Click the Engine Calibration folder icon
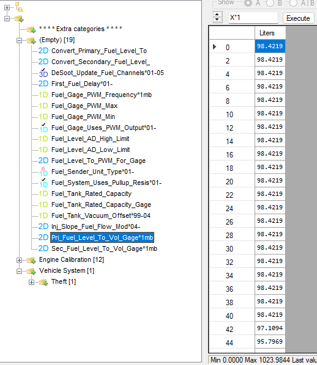This screenshot has width=317, height=365. coord(31,260)
